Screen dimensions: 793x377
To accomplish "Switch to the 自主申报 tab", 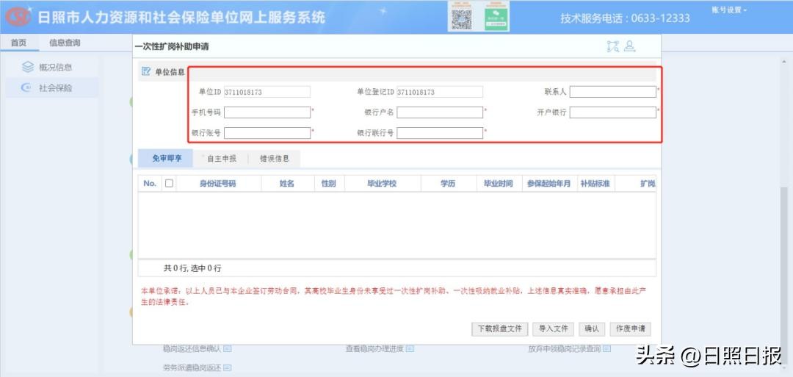I will tap(221, 158).
